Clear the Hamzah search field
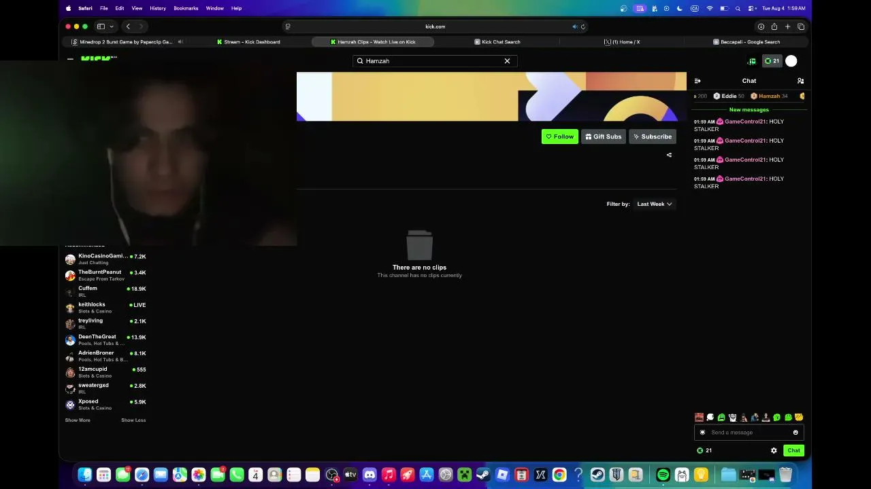871x489 pixels. click(507, 61)
